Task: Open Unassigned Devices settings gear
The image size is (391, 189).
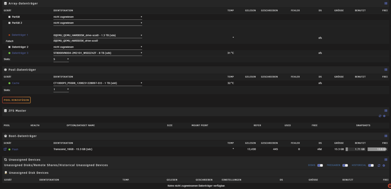Action: [x=384, y=165]
